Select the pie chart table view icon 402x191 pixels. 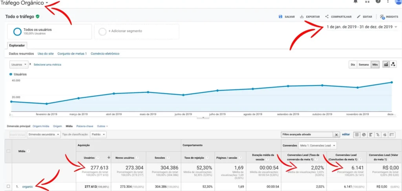tap(364, 134)
